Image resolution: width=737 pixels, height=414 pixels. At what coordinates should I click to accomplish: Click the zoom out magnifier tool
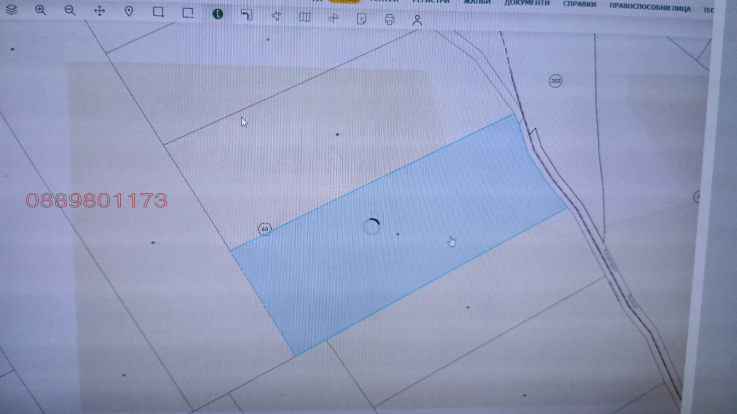[x=70, y=11]
